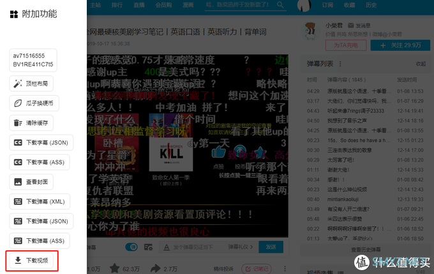Open more options dots beside 记笔记
This screenshot has width=434, height=274.
(285, 269)
